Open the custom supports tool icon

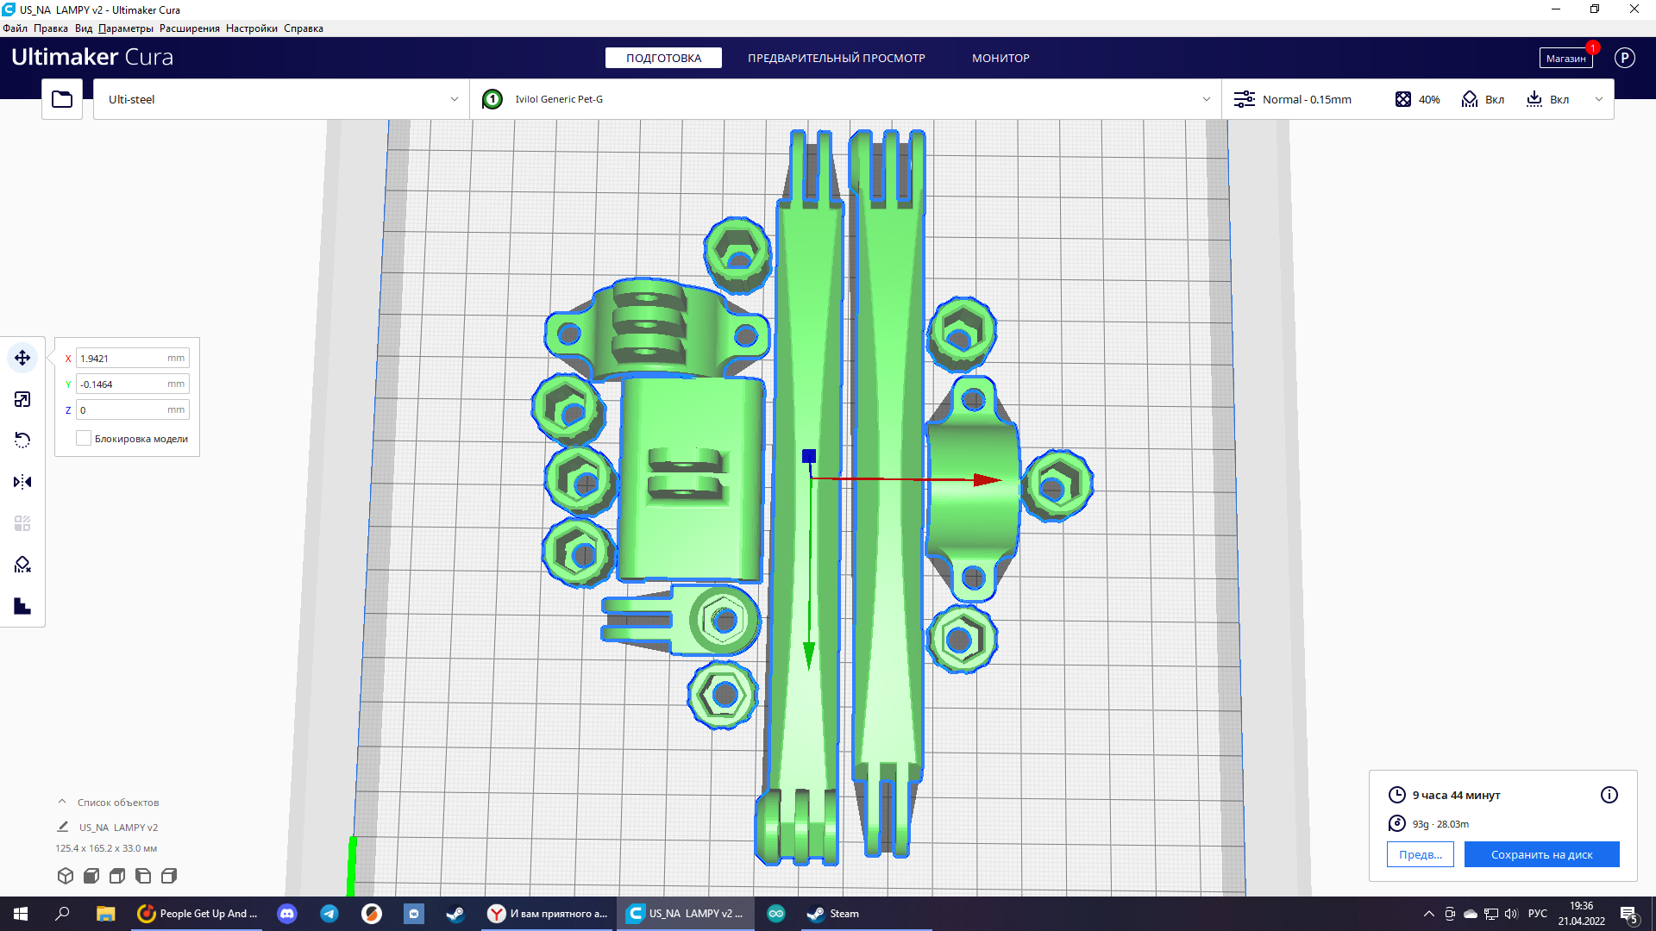point(22,606)
